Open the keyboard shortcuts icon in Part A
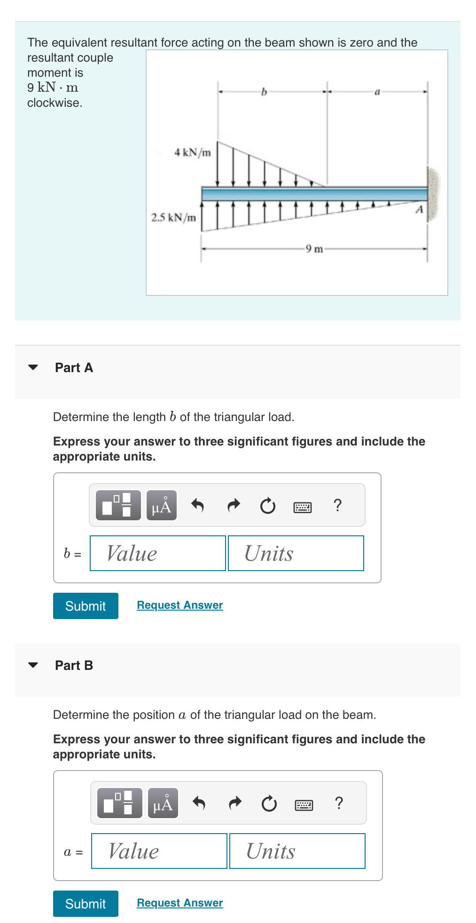 coord(303,505)
